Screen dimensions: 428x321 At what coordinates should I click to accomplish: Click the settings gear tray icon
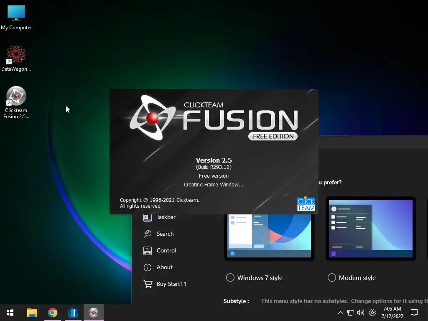[372, 313]
